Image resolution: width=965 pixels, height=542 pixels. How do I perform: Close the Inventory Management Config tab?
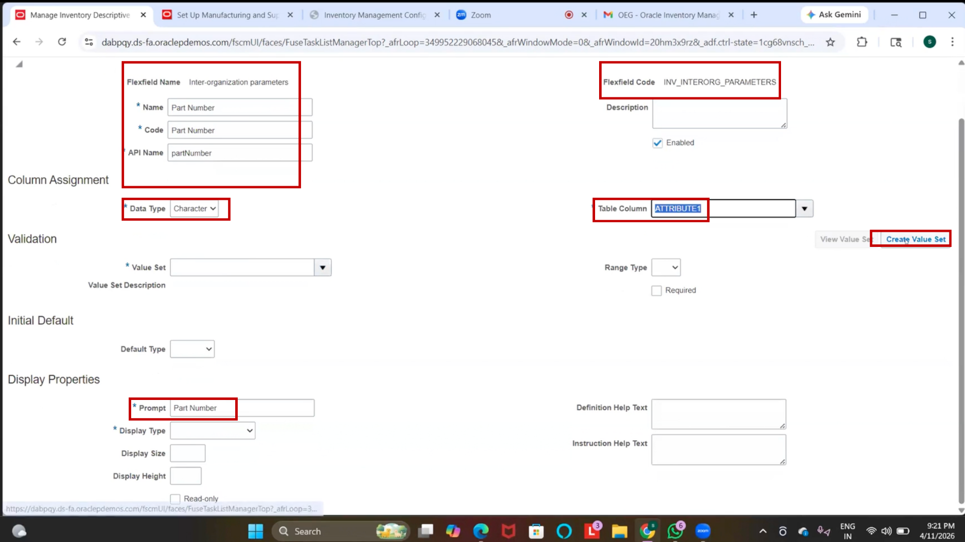[x=437, y=15]
